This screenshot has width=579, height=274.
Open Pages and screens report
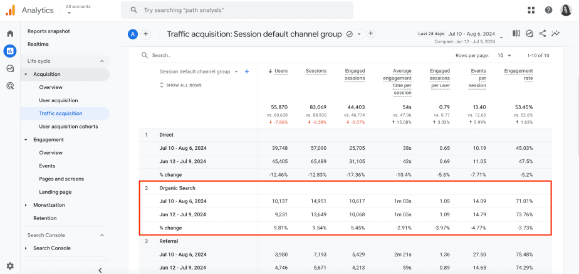click(x=61, y=179)
